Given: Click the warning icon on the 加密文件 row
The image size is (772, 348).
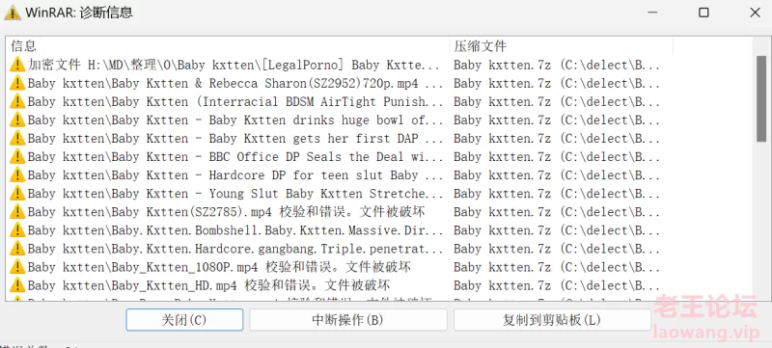Looking at the screenshot, I should pos(17,65).
